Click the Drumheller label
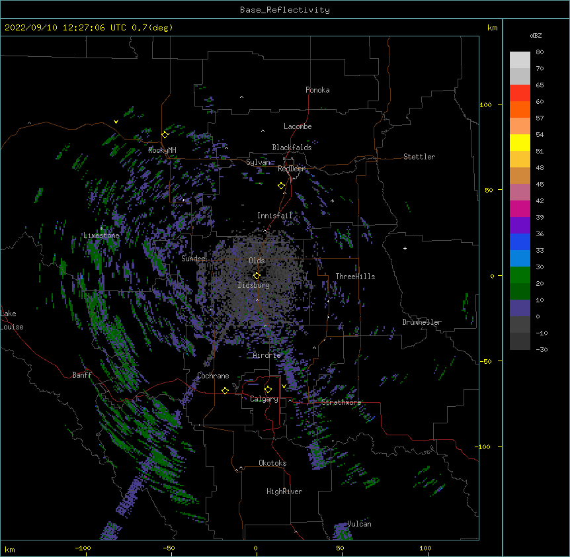Screen dimensions: 570x557 (x=422, y=322)
